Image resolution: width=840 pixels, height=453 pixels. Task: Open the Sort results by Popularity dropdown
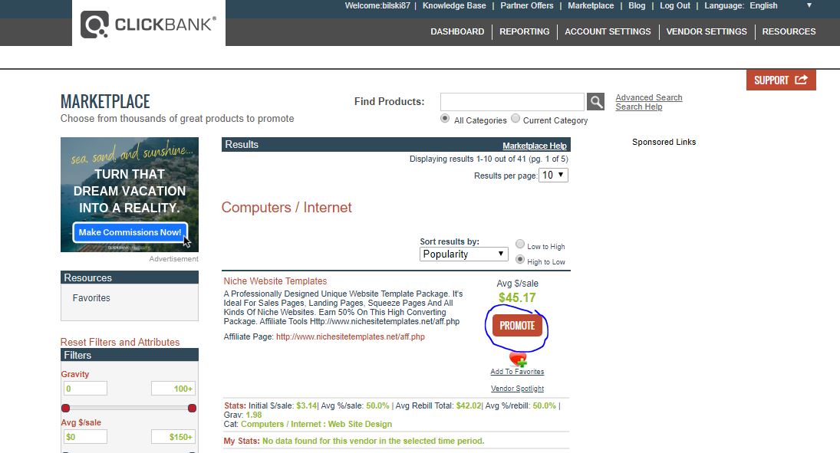464,254
